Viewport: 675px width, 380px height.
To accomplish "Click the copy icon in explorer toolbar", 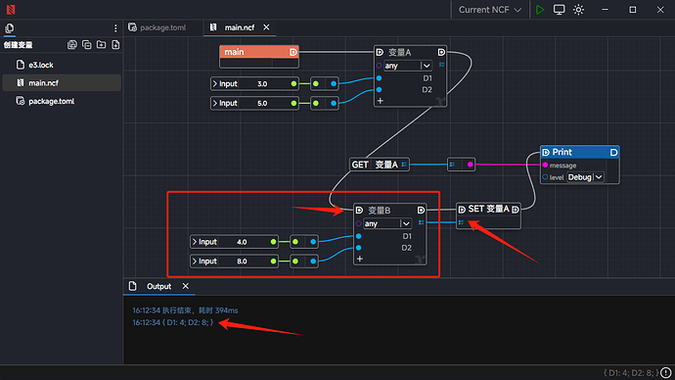I will point(86,45).
